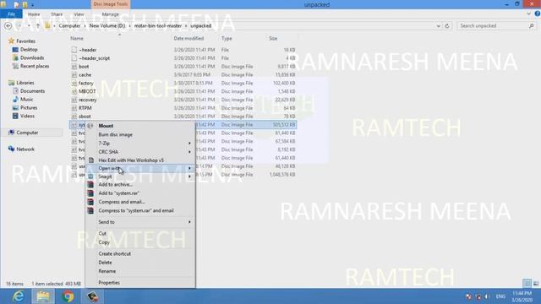Open recent locations dropdown arrow
Viewport: 541px width, 304px height.
pos(29,26)
